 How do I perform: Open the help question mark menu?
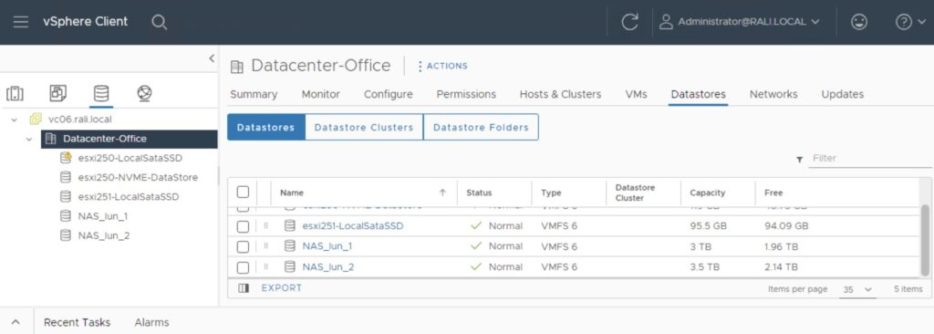[x=911, y=22]
